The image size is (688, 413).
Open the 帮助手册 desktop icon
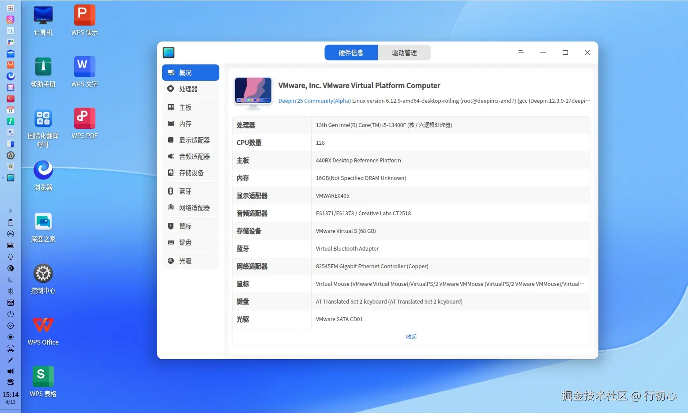tap(43, 73)
